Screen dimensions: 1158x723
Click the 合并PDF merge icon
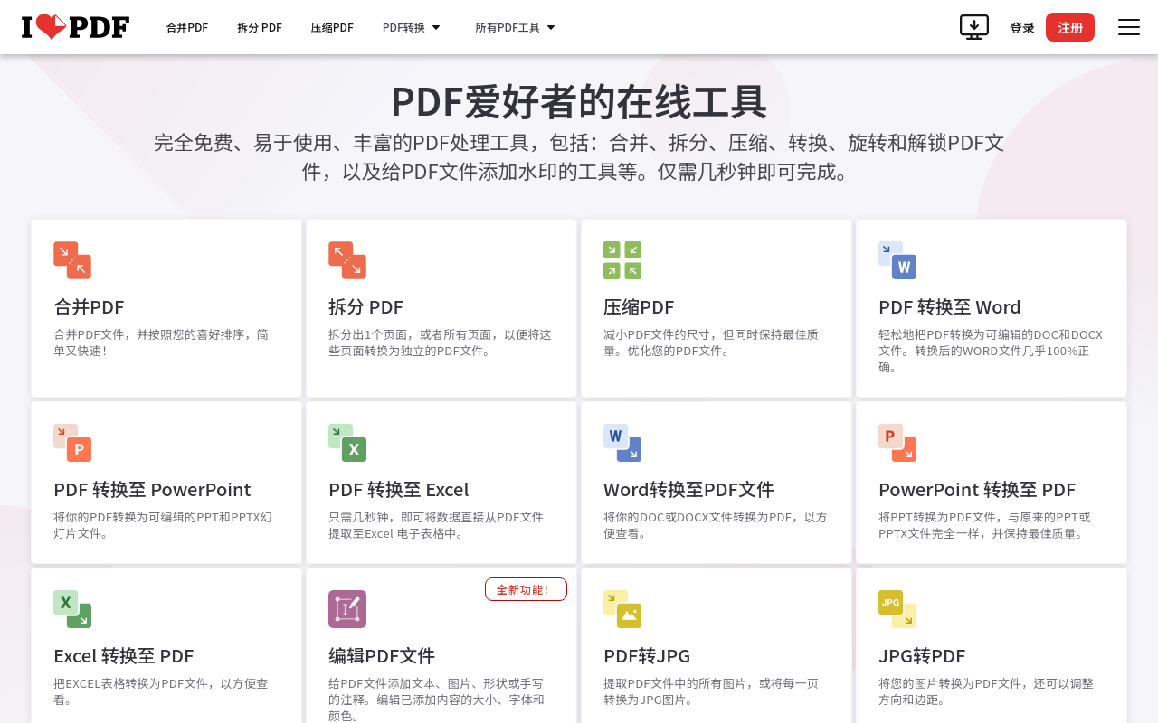point(72,260)
